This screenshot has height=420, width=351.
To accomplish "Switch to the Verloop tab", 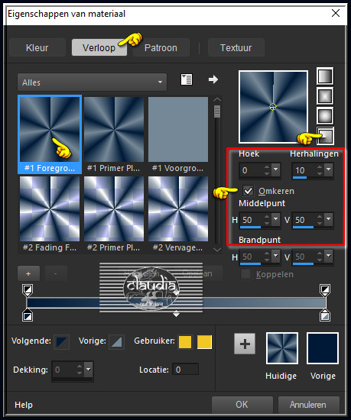I will pyautogui.click(x=99, y=47).
